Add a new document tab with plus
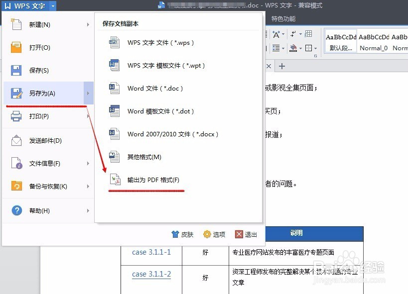Viewport: 408px width, 294px height. click(x=282, y=66)
